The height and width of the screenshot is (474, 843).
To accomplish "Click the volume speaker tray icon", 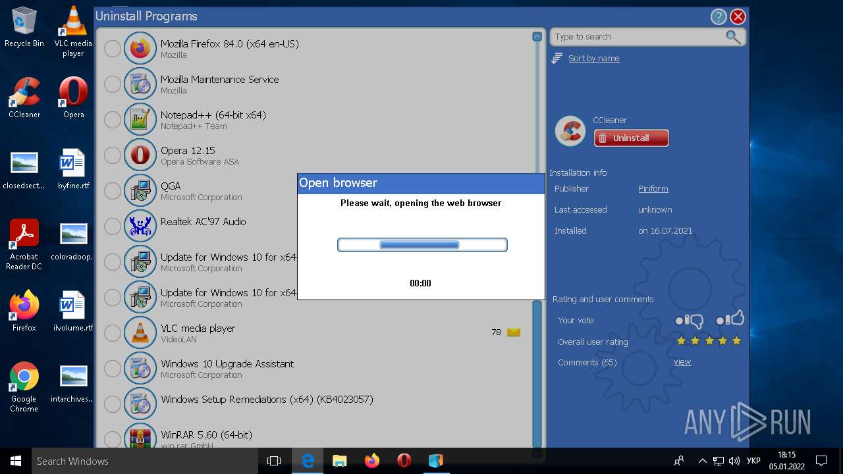I will click(x=734, y=461).
